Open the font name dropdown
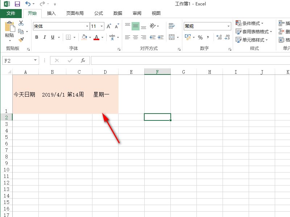The height and width of the screenshot is (217, 290). click(87, 26)
